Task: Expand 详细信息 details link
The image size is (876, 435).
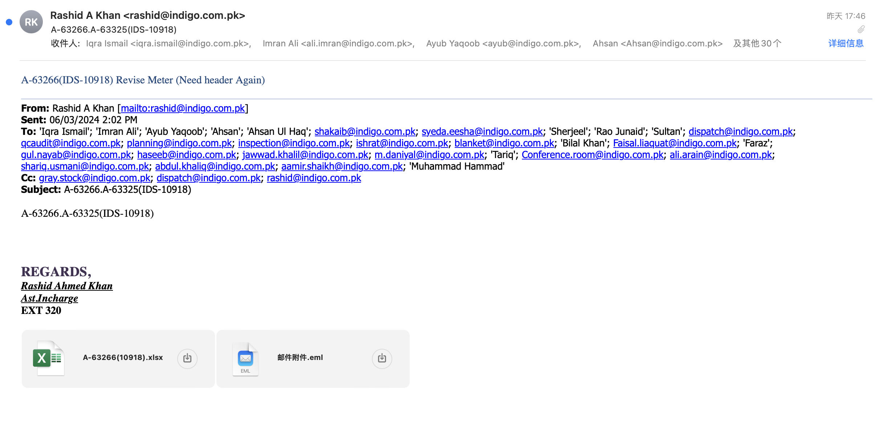Action: (x=845, y=43)
